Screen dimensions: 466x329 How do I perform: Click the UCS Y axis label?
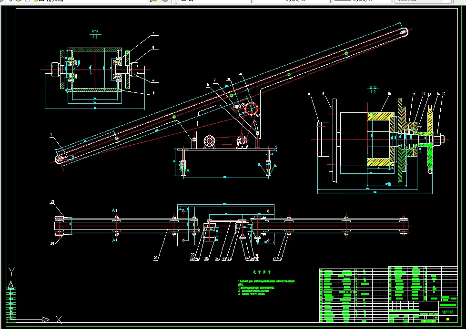pos(11,272)
